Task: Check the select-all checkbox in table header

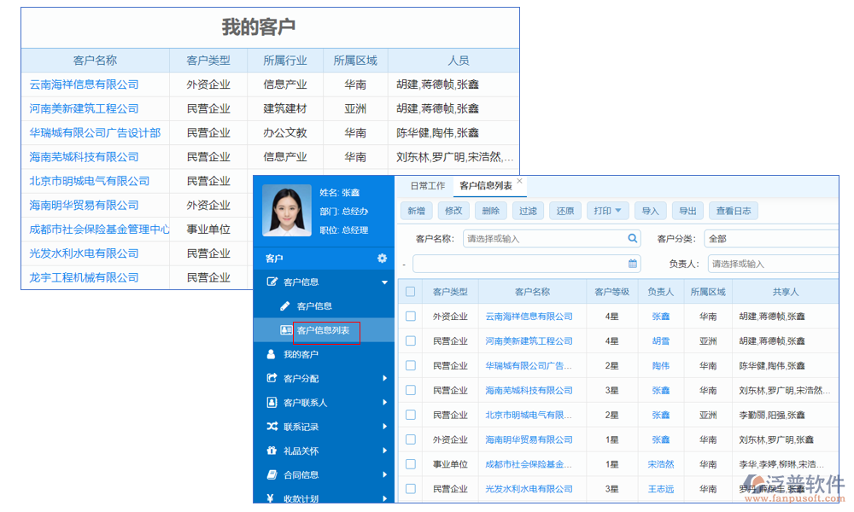Action: 411,291
